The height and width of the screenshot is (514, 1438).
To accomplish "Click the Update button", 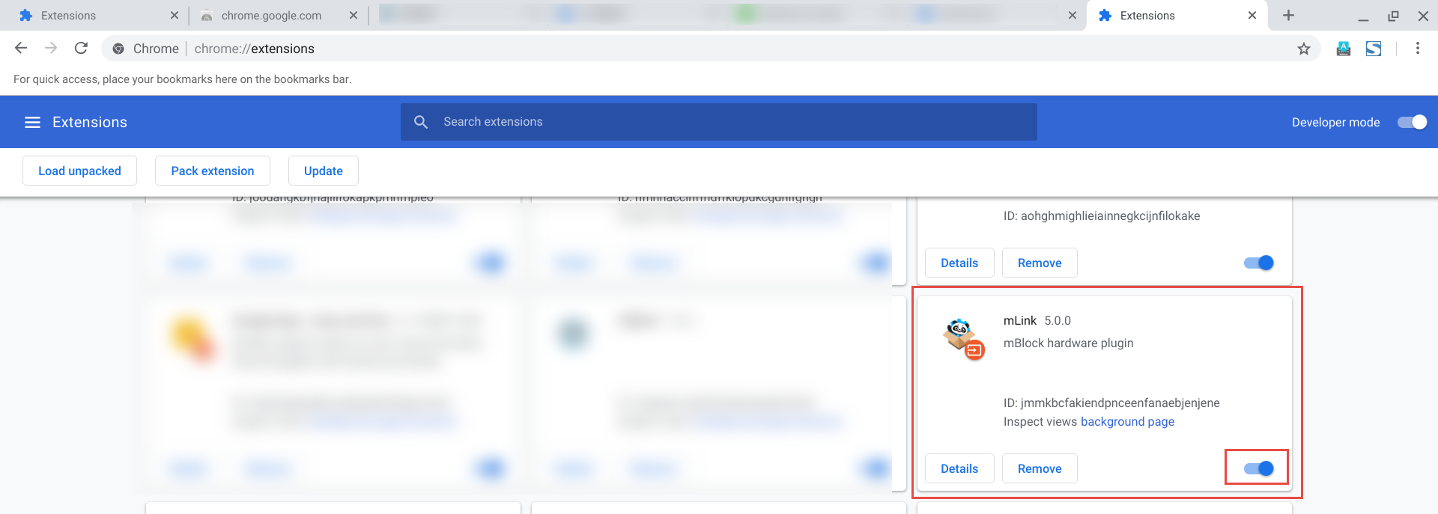I will 324,171.
